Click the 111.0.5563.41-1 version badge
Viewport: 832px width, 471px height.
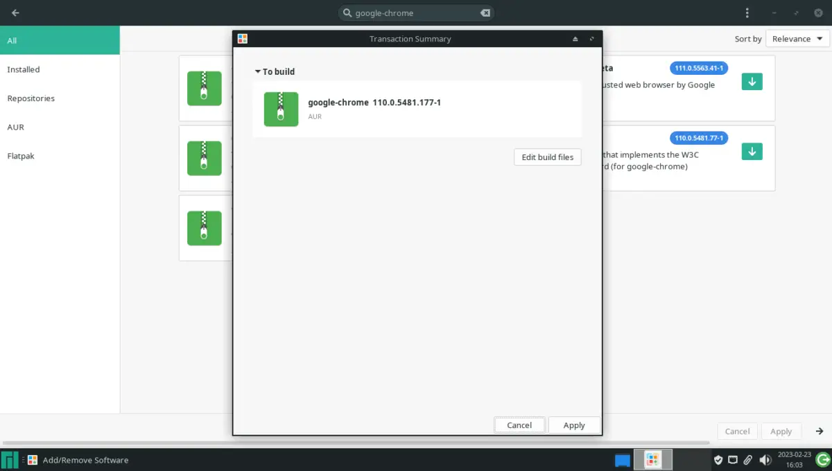tap(699, 68)
